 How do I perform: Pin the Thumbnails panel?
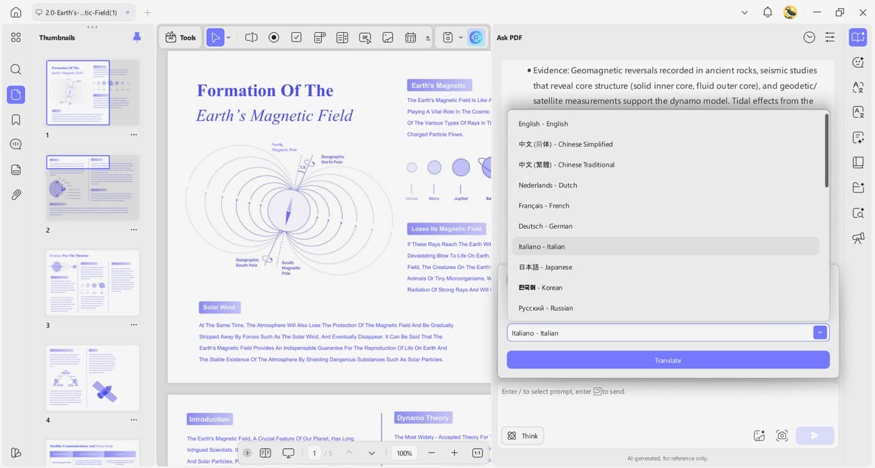pos(137,38)
